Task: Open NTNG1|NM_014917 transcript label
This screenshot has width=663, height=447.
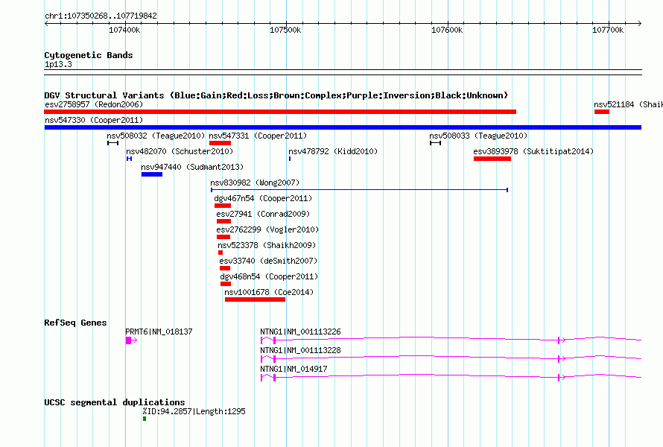Action: coord(294,370)
